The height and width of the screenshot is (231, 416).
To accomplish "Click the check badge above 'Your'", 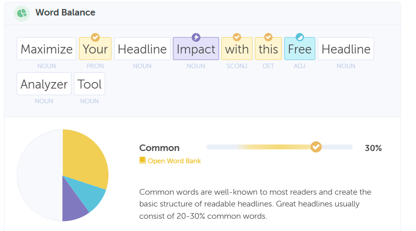I will click(95, 38).
